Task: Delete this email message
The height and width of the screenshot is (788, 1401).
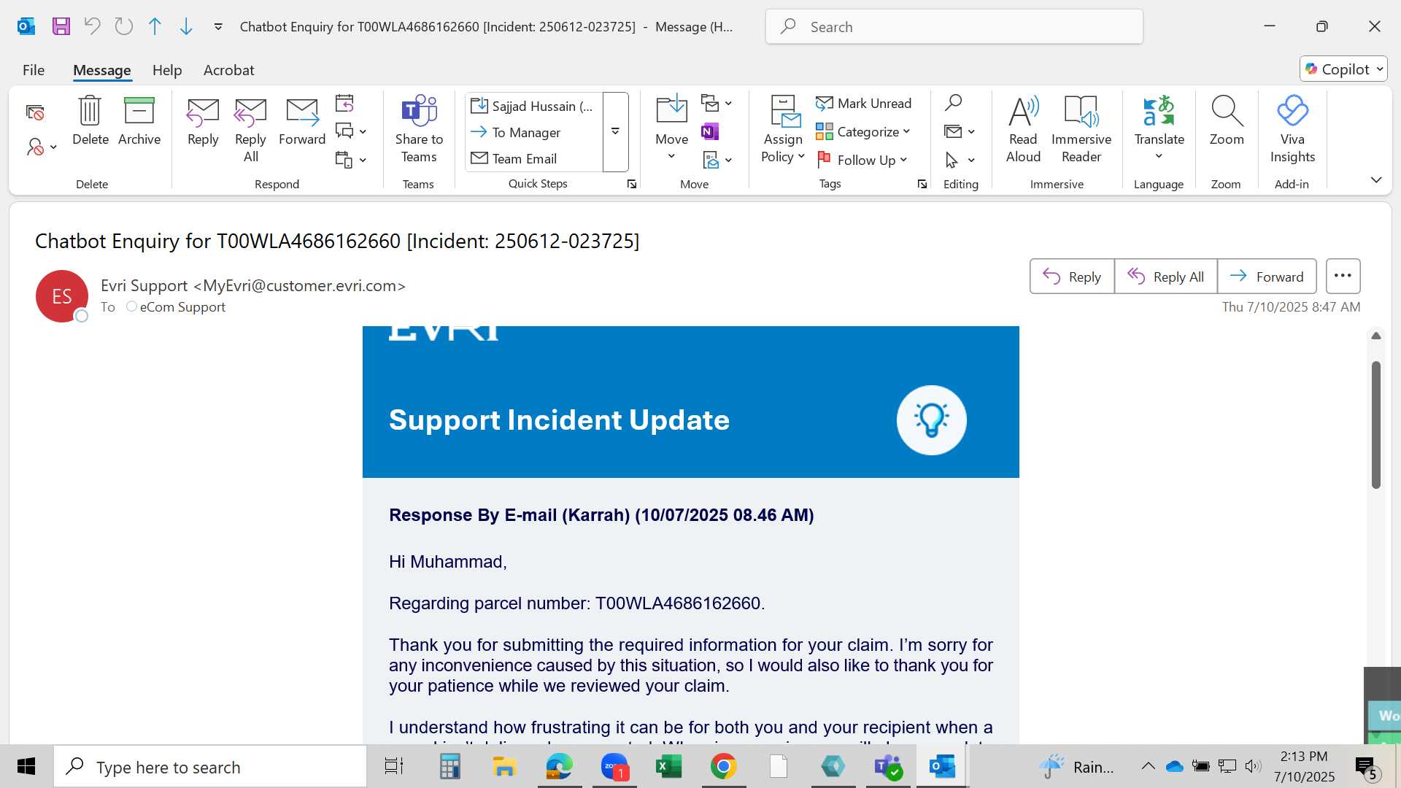Action: (x=90, y=121)
